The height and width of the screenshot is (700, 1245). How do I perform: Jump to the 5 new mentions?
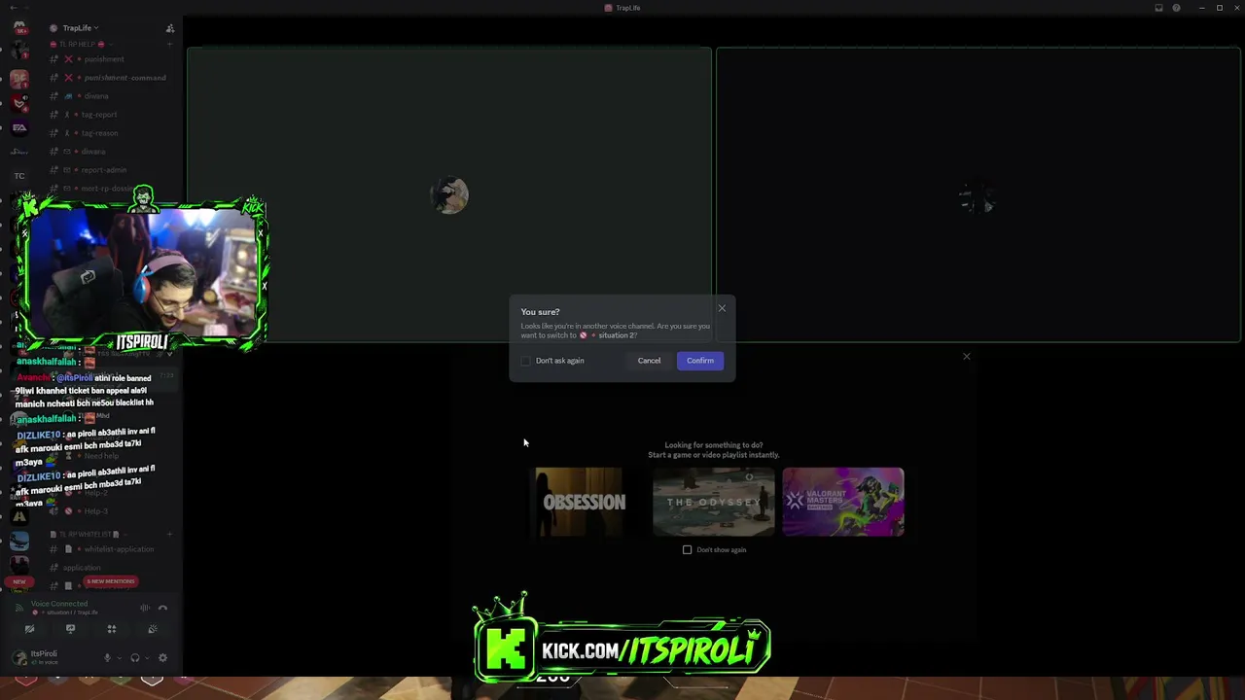tap(110, 581)
